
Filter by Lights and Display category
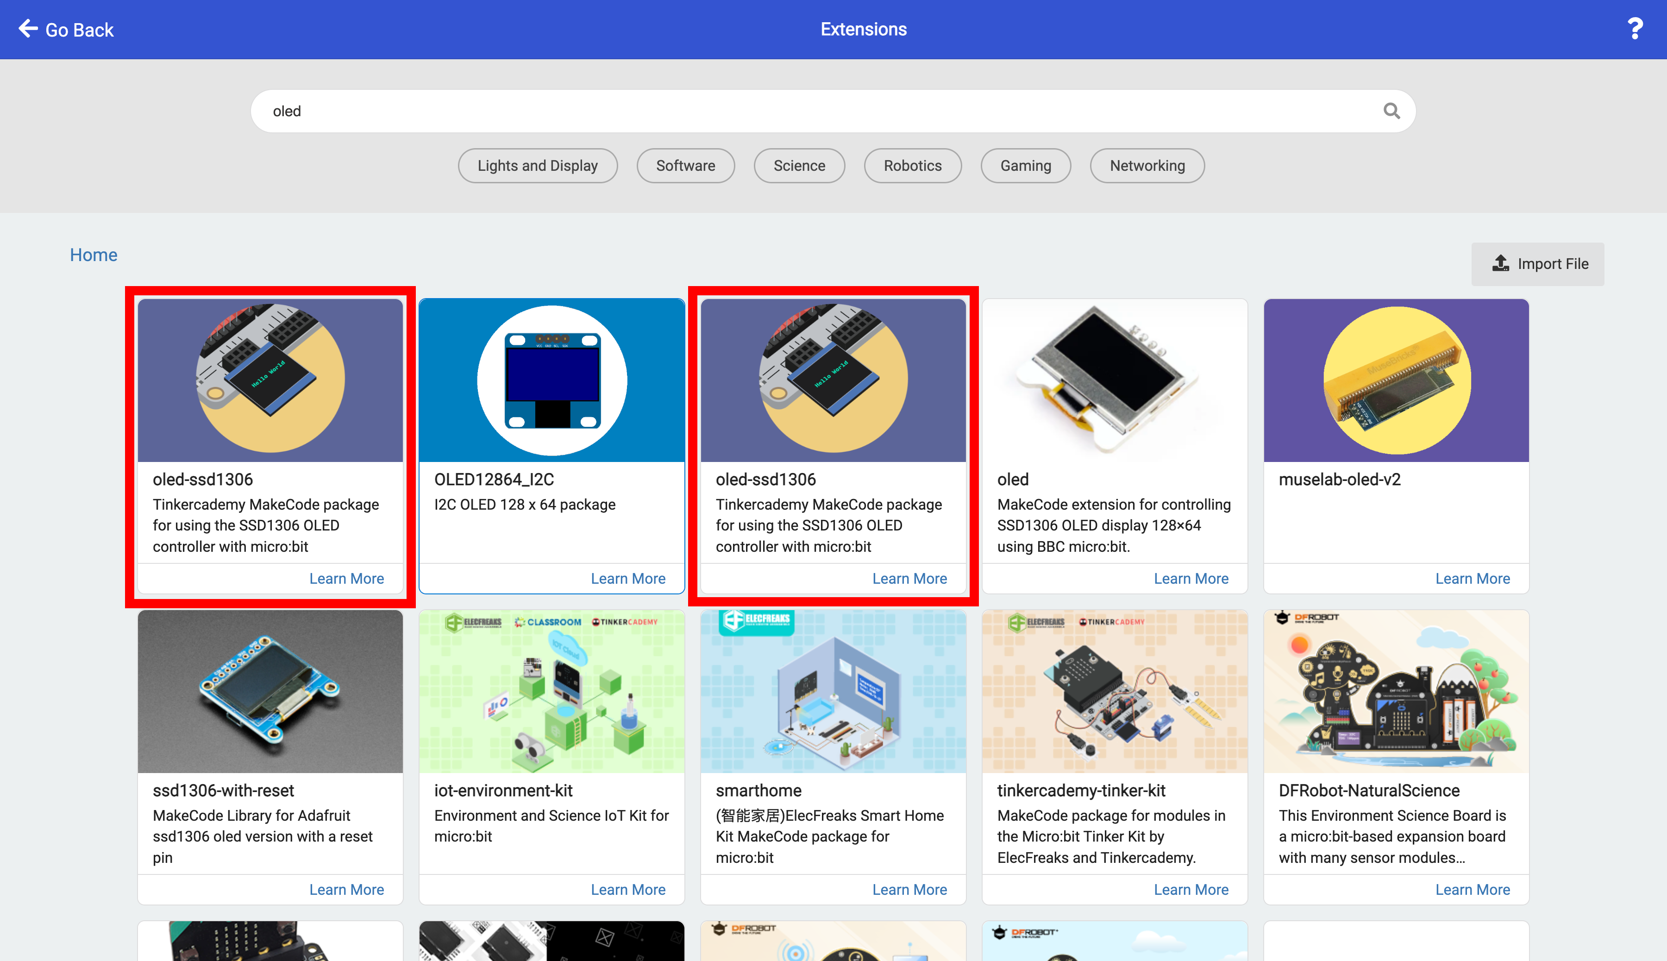tap(538, 166)
